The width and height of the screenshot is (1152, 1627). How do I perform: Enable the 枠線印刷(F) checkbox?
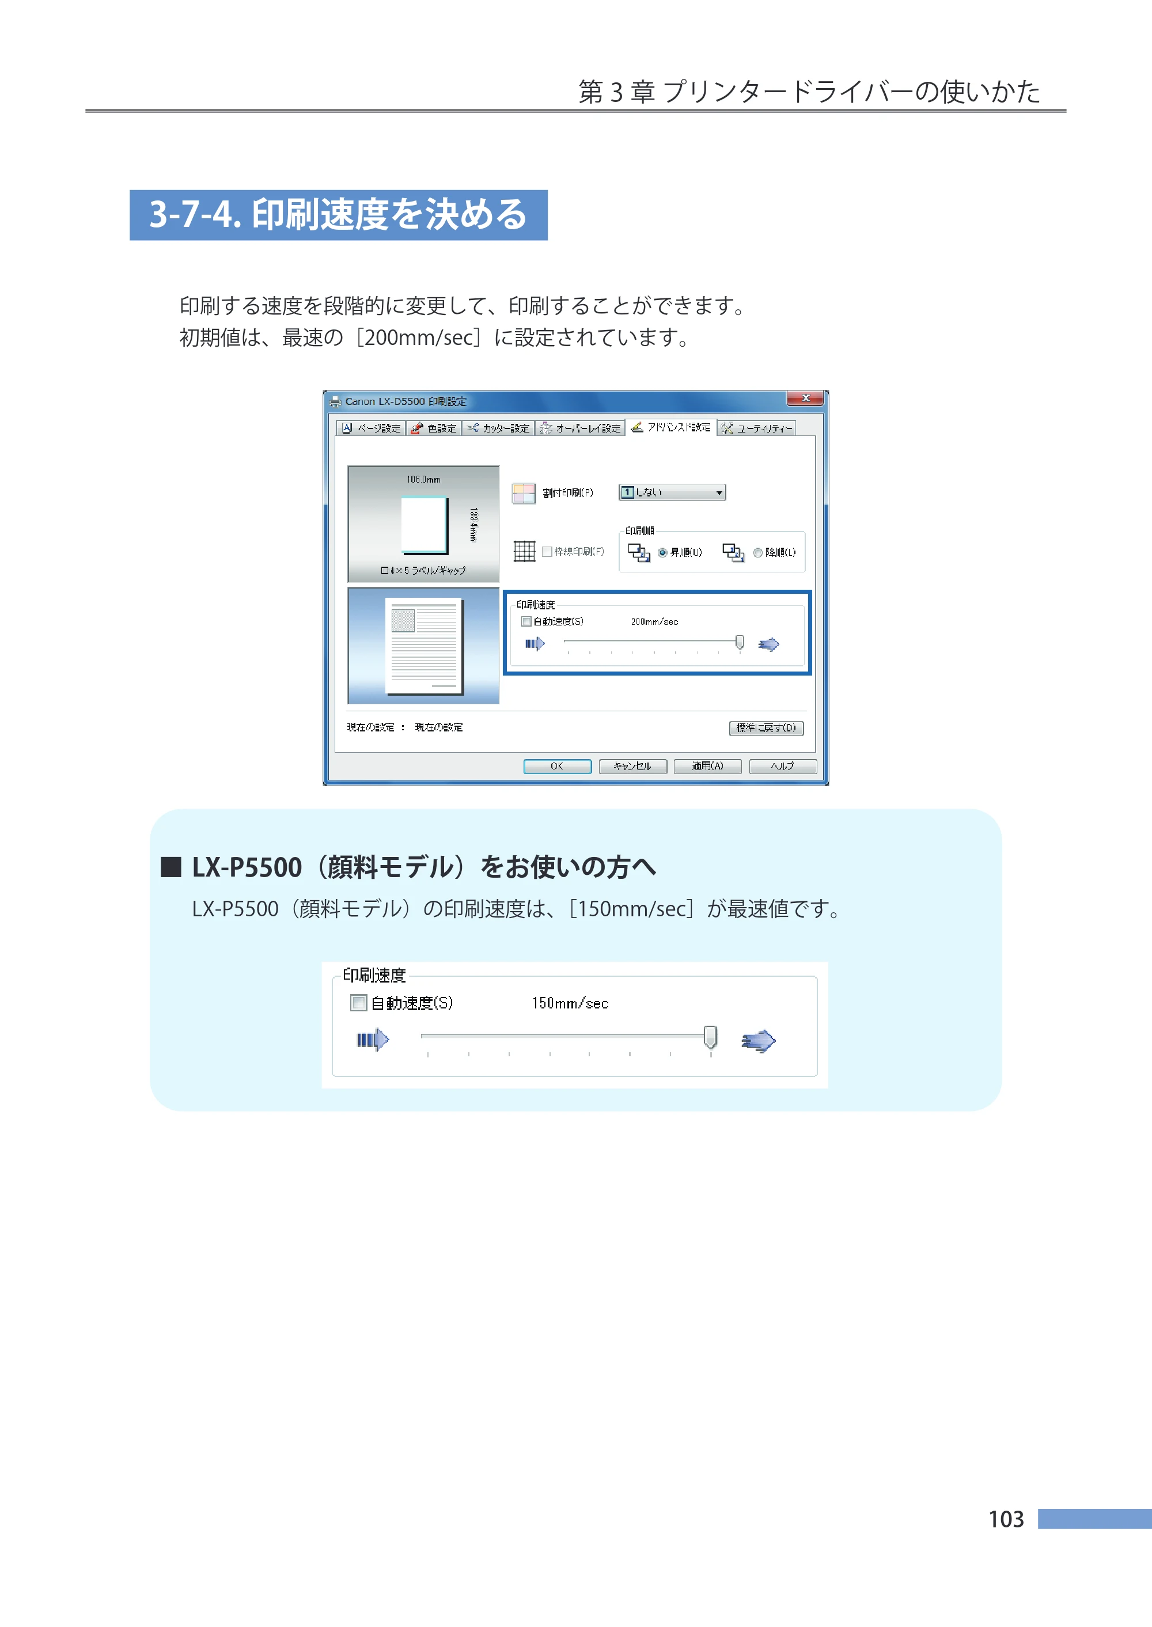coord(547,552)
